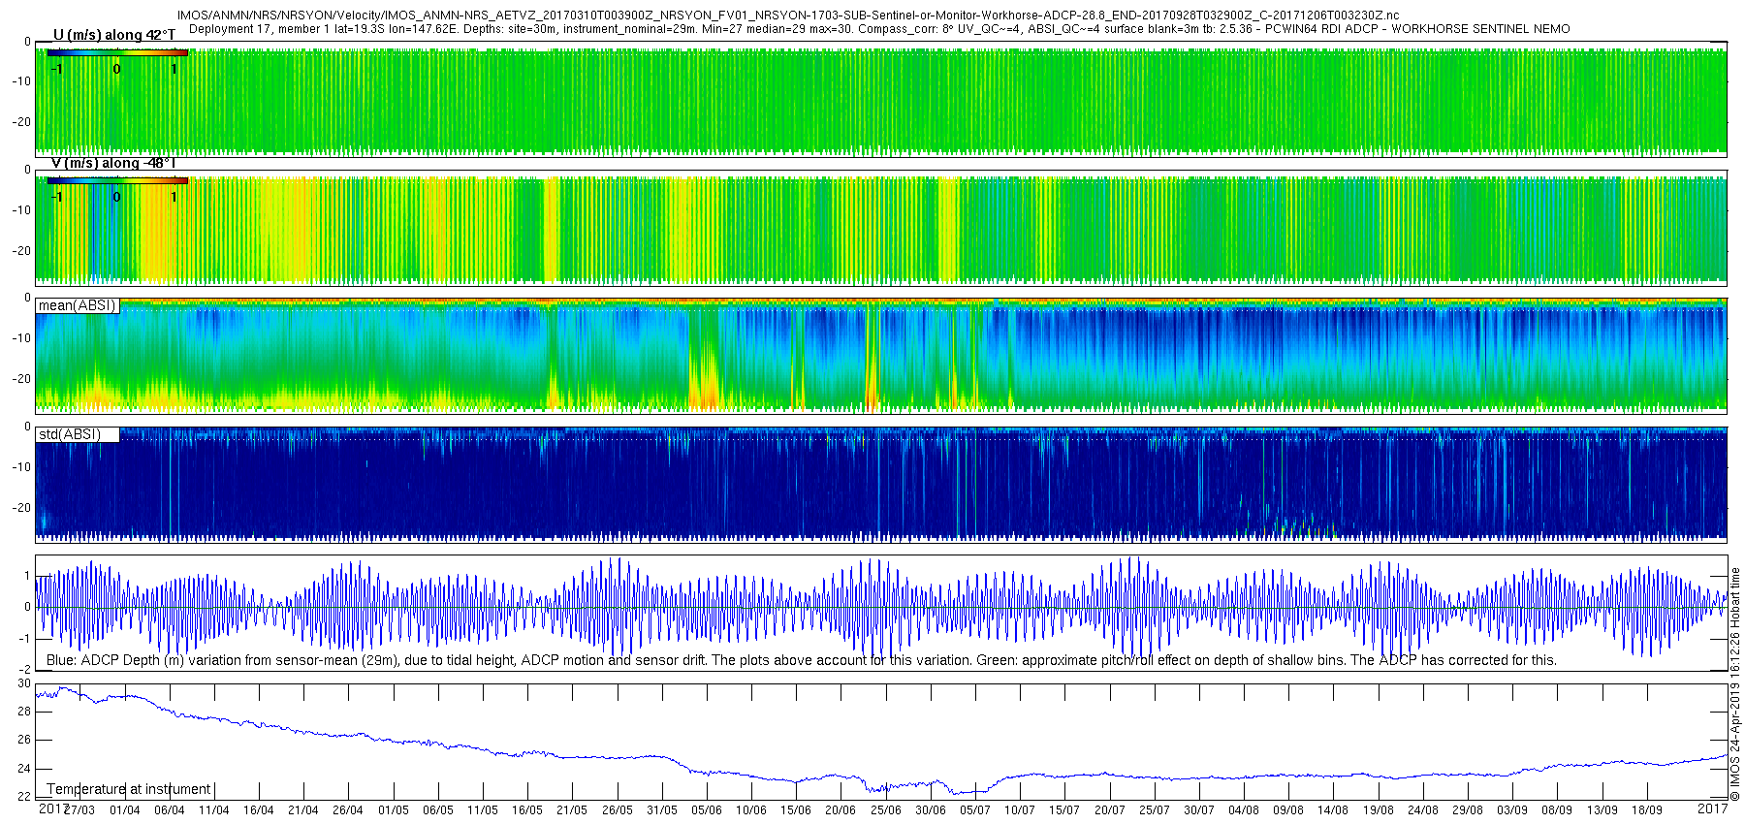Click the 30/07 date tick label
Image resolution: width=1745 pixels, height=824 pixels.
click(x=1199, y=810)
